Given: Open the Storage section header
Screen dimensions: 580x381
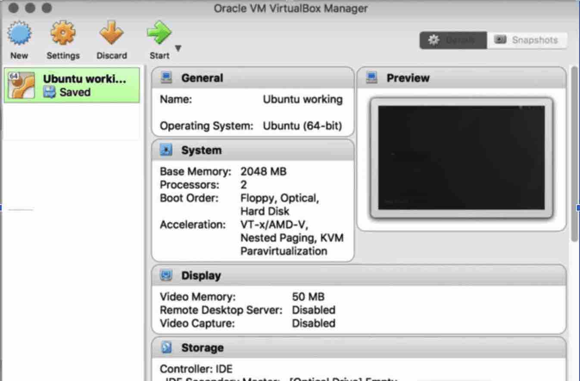Looking at the screenshot, I should (359, 347).
